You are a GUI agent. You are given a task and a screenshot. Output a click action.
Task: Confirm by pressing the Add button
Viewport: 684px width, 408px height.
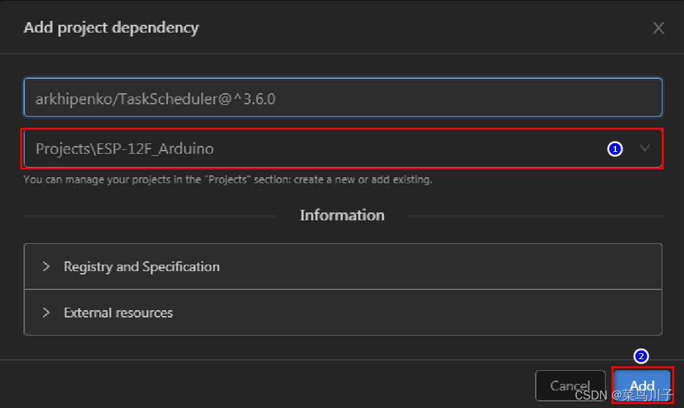(x=641, y=385)
